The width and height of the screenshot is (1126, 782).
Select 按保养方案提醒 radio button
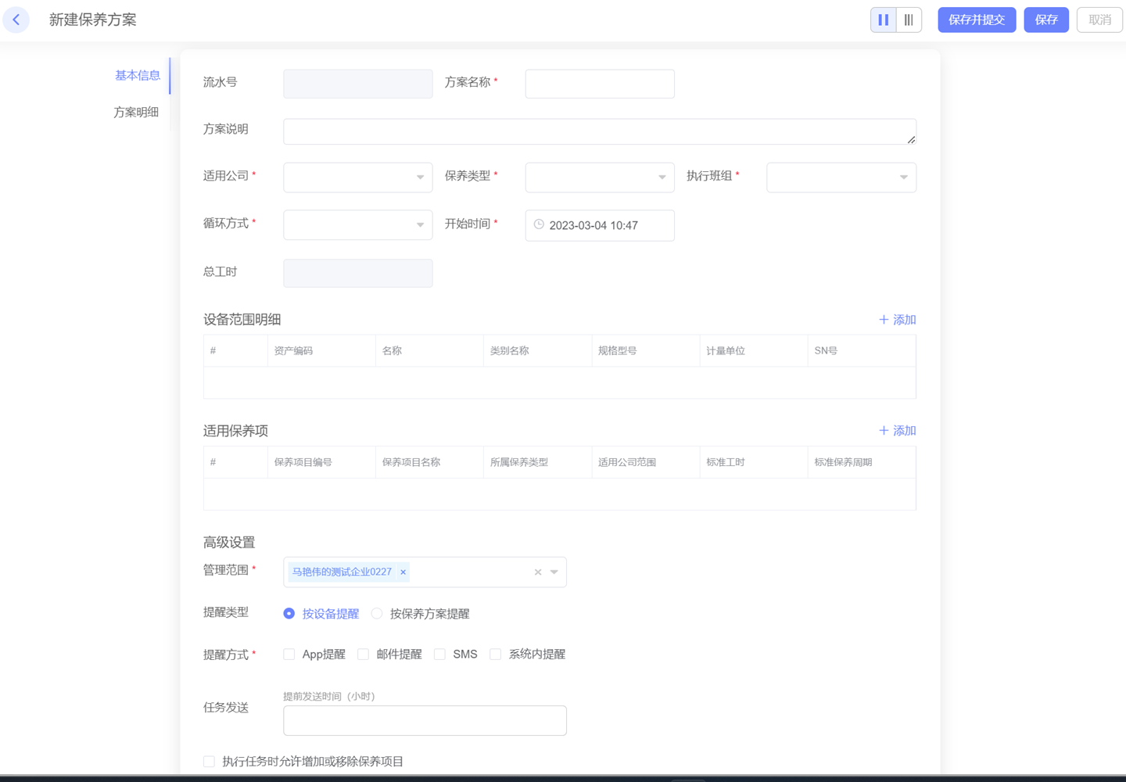(377, 614)
